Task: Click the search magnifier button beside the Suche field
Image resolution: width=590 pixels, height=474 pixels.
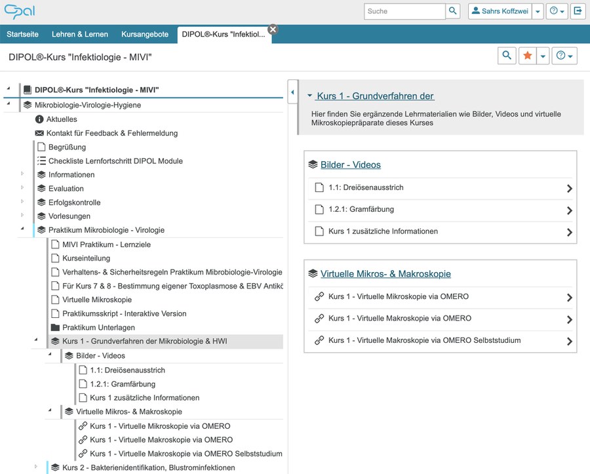Action: coord(454,11)
